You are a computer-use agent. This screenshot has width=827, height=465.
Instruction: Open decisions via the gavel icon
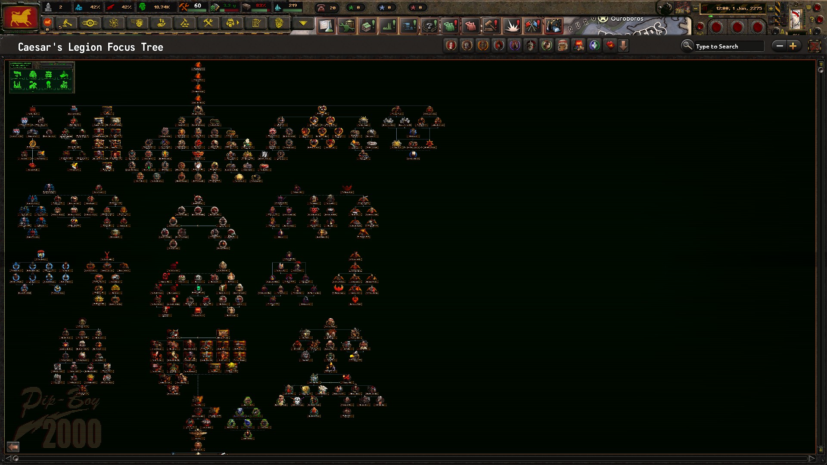[x=67, y=23]
